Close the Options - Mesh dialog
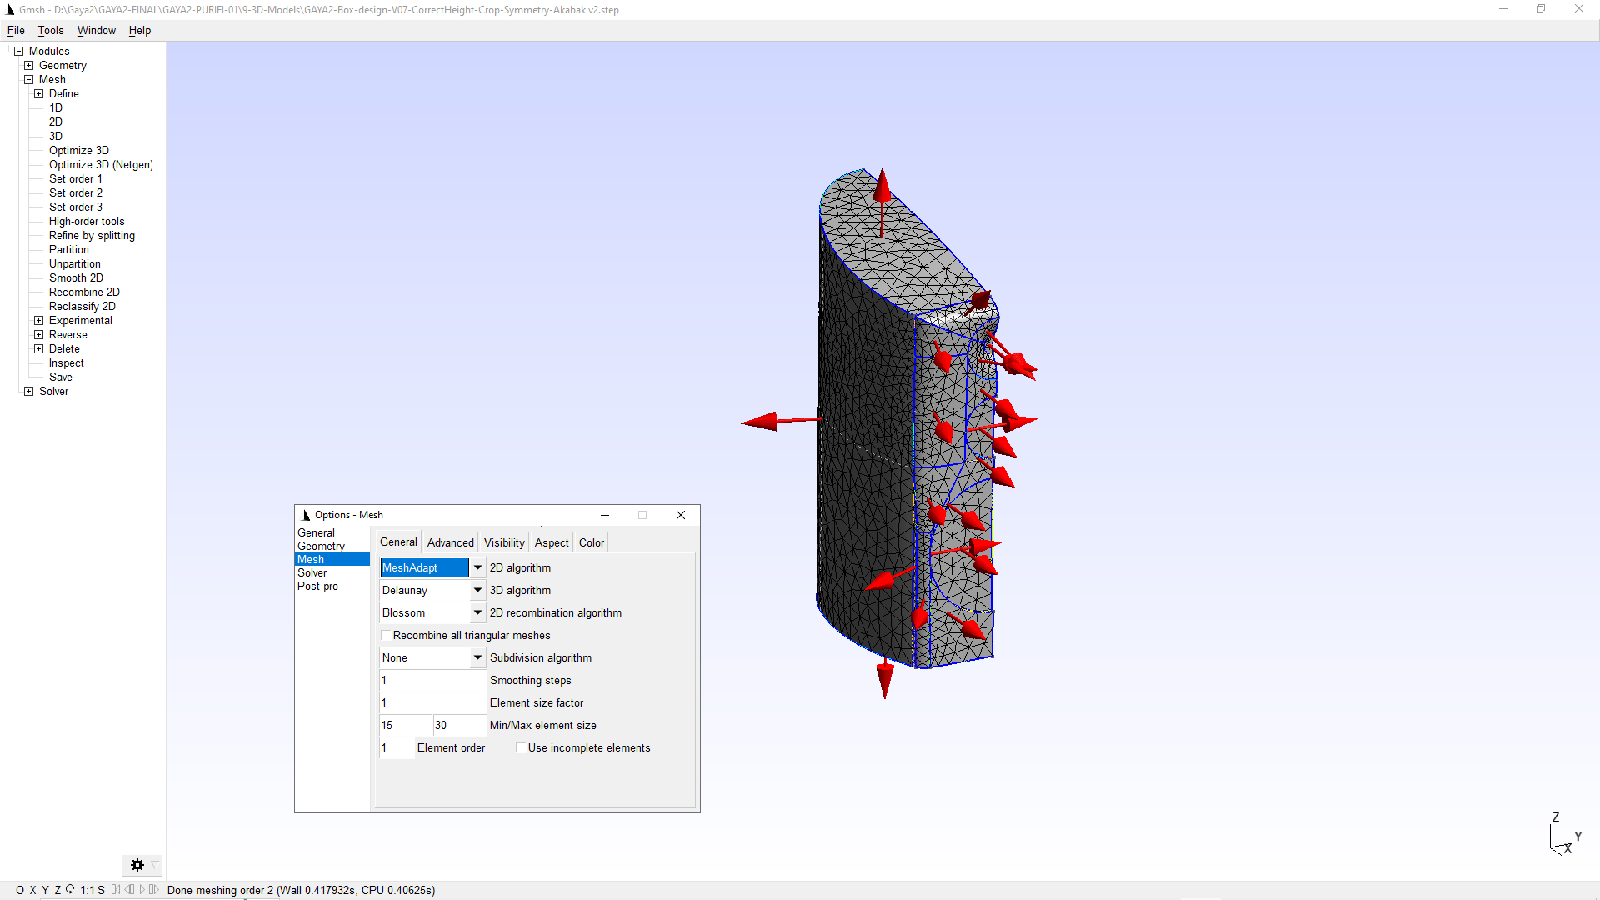This screenshot has width=1600, height=900. point(681,515)
